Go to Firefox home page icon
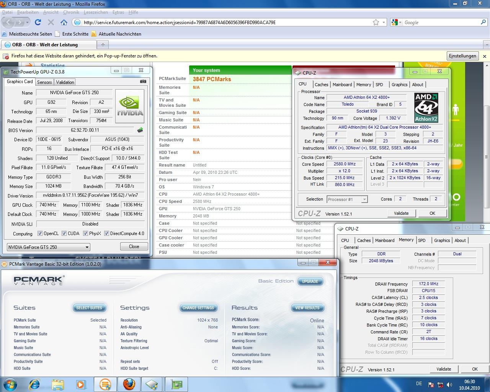This screenshot has width=490, height=392. pos(64,22)
